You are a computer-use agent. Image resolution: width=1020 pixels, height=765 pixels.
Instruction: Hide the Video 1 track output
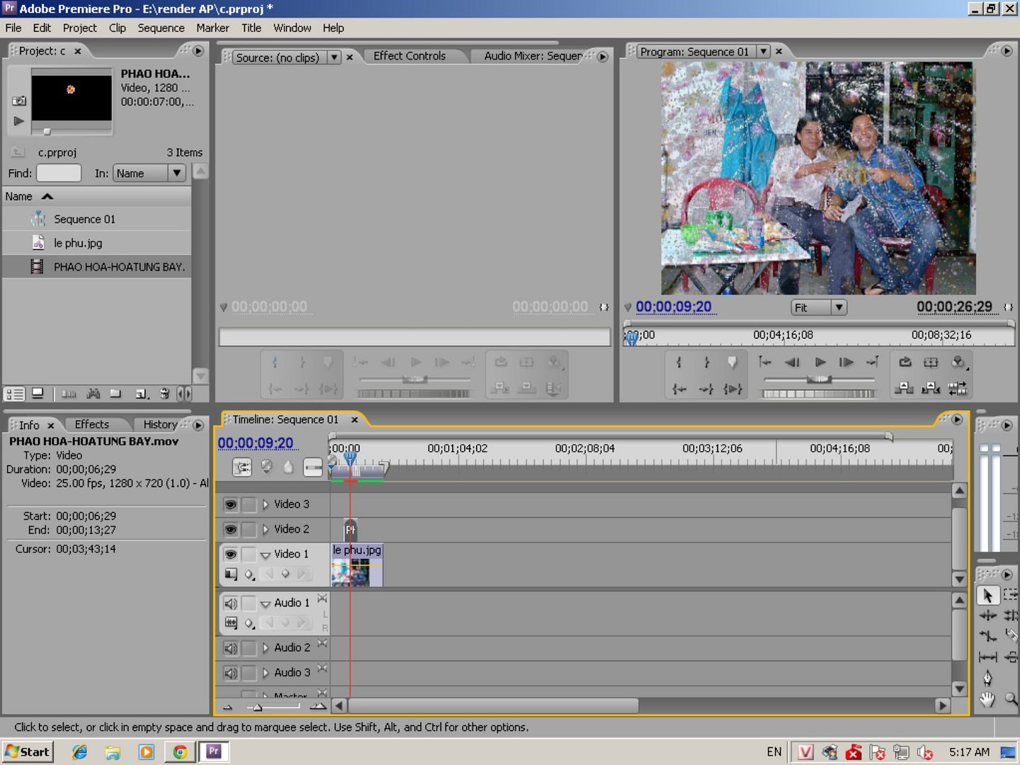tap(231, 554)
